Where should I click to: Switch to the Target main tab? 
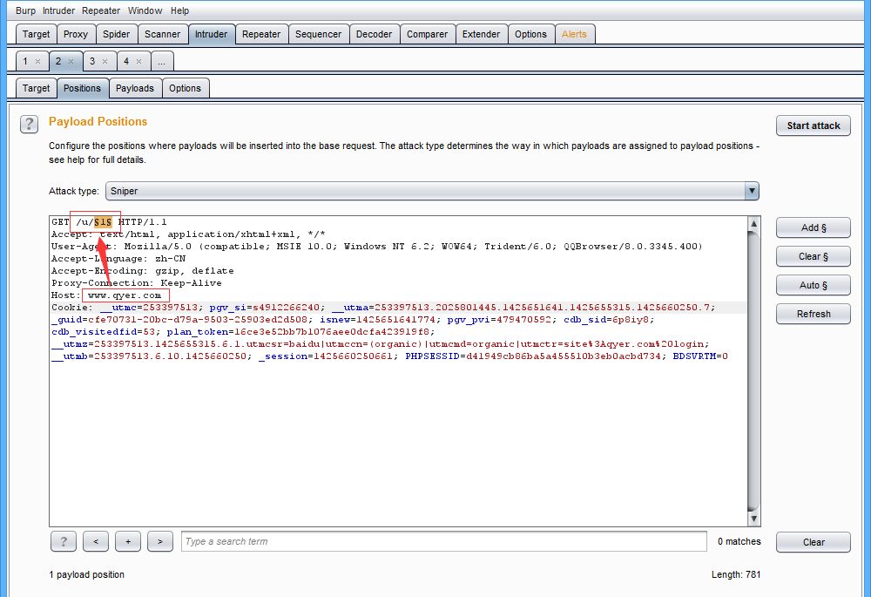(36, 35)
